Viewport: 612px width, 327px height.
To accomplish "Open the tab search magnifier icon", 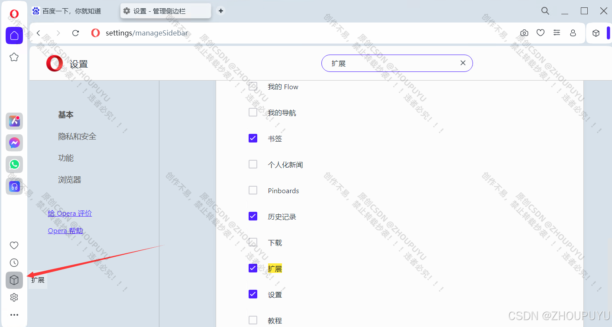I will [545, 11].
